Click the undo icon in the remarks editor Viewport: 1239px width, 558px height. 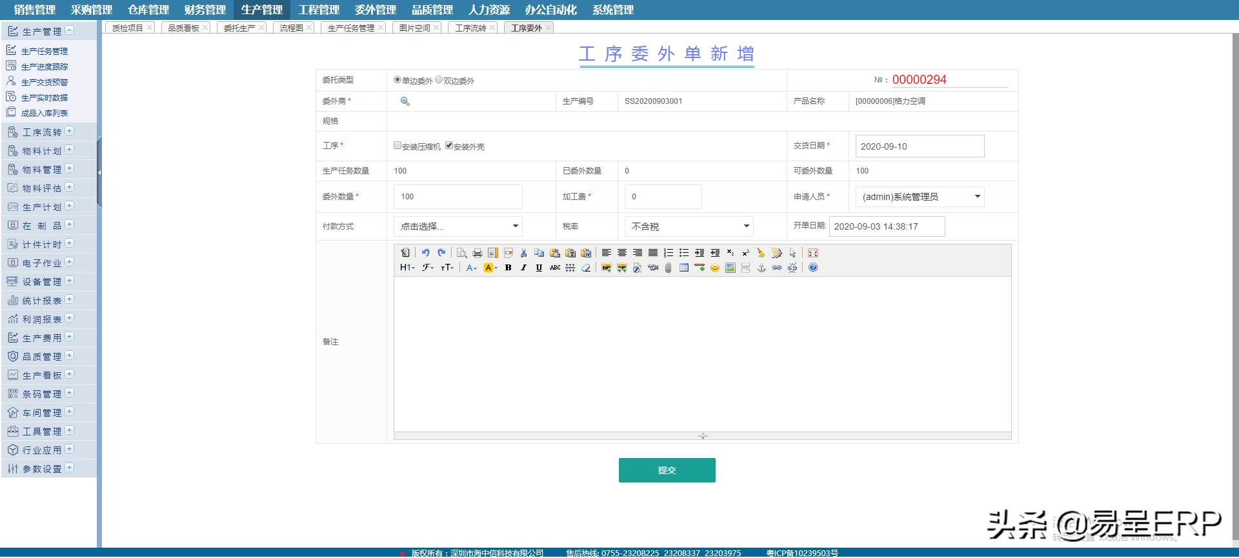click(425, 253)
